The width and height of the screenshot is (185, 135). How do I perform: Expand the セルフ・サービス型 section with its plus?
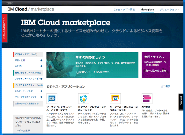[x=41, y=91]
